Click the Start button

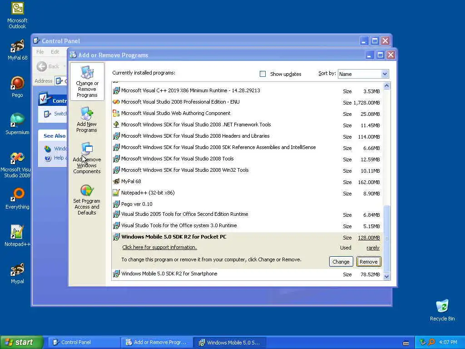click(22, 342)
